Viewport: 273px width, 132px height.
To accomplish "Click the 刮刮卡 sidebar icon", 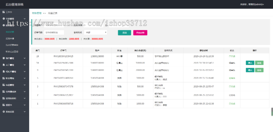I will click(4, 105).
